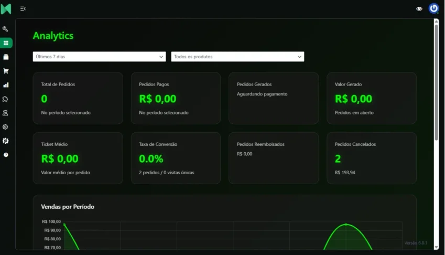Toggle value visibility with the eye icon
The image size is (445, 255).
pos(419,9)
